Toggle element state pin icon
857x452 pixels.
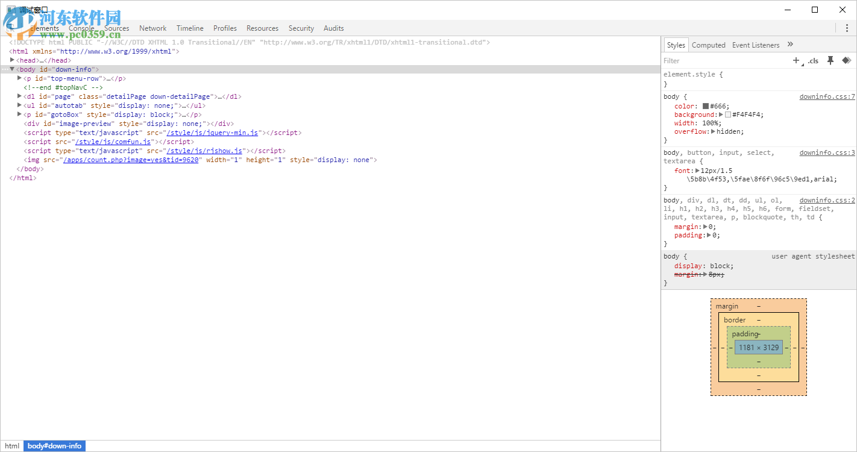pos(830,60)
